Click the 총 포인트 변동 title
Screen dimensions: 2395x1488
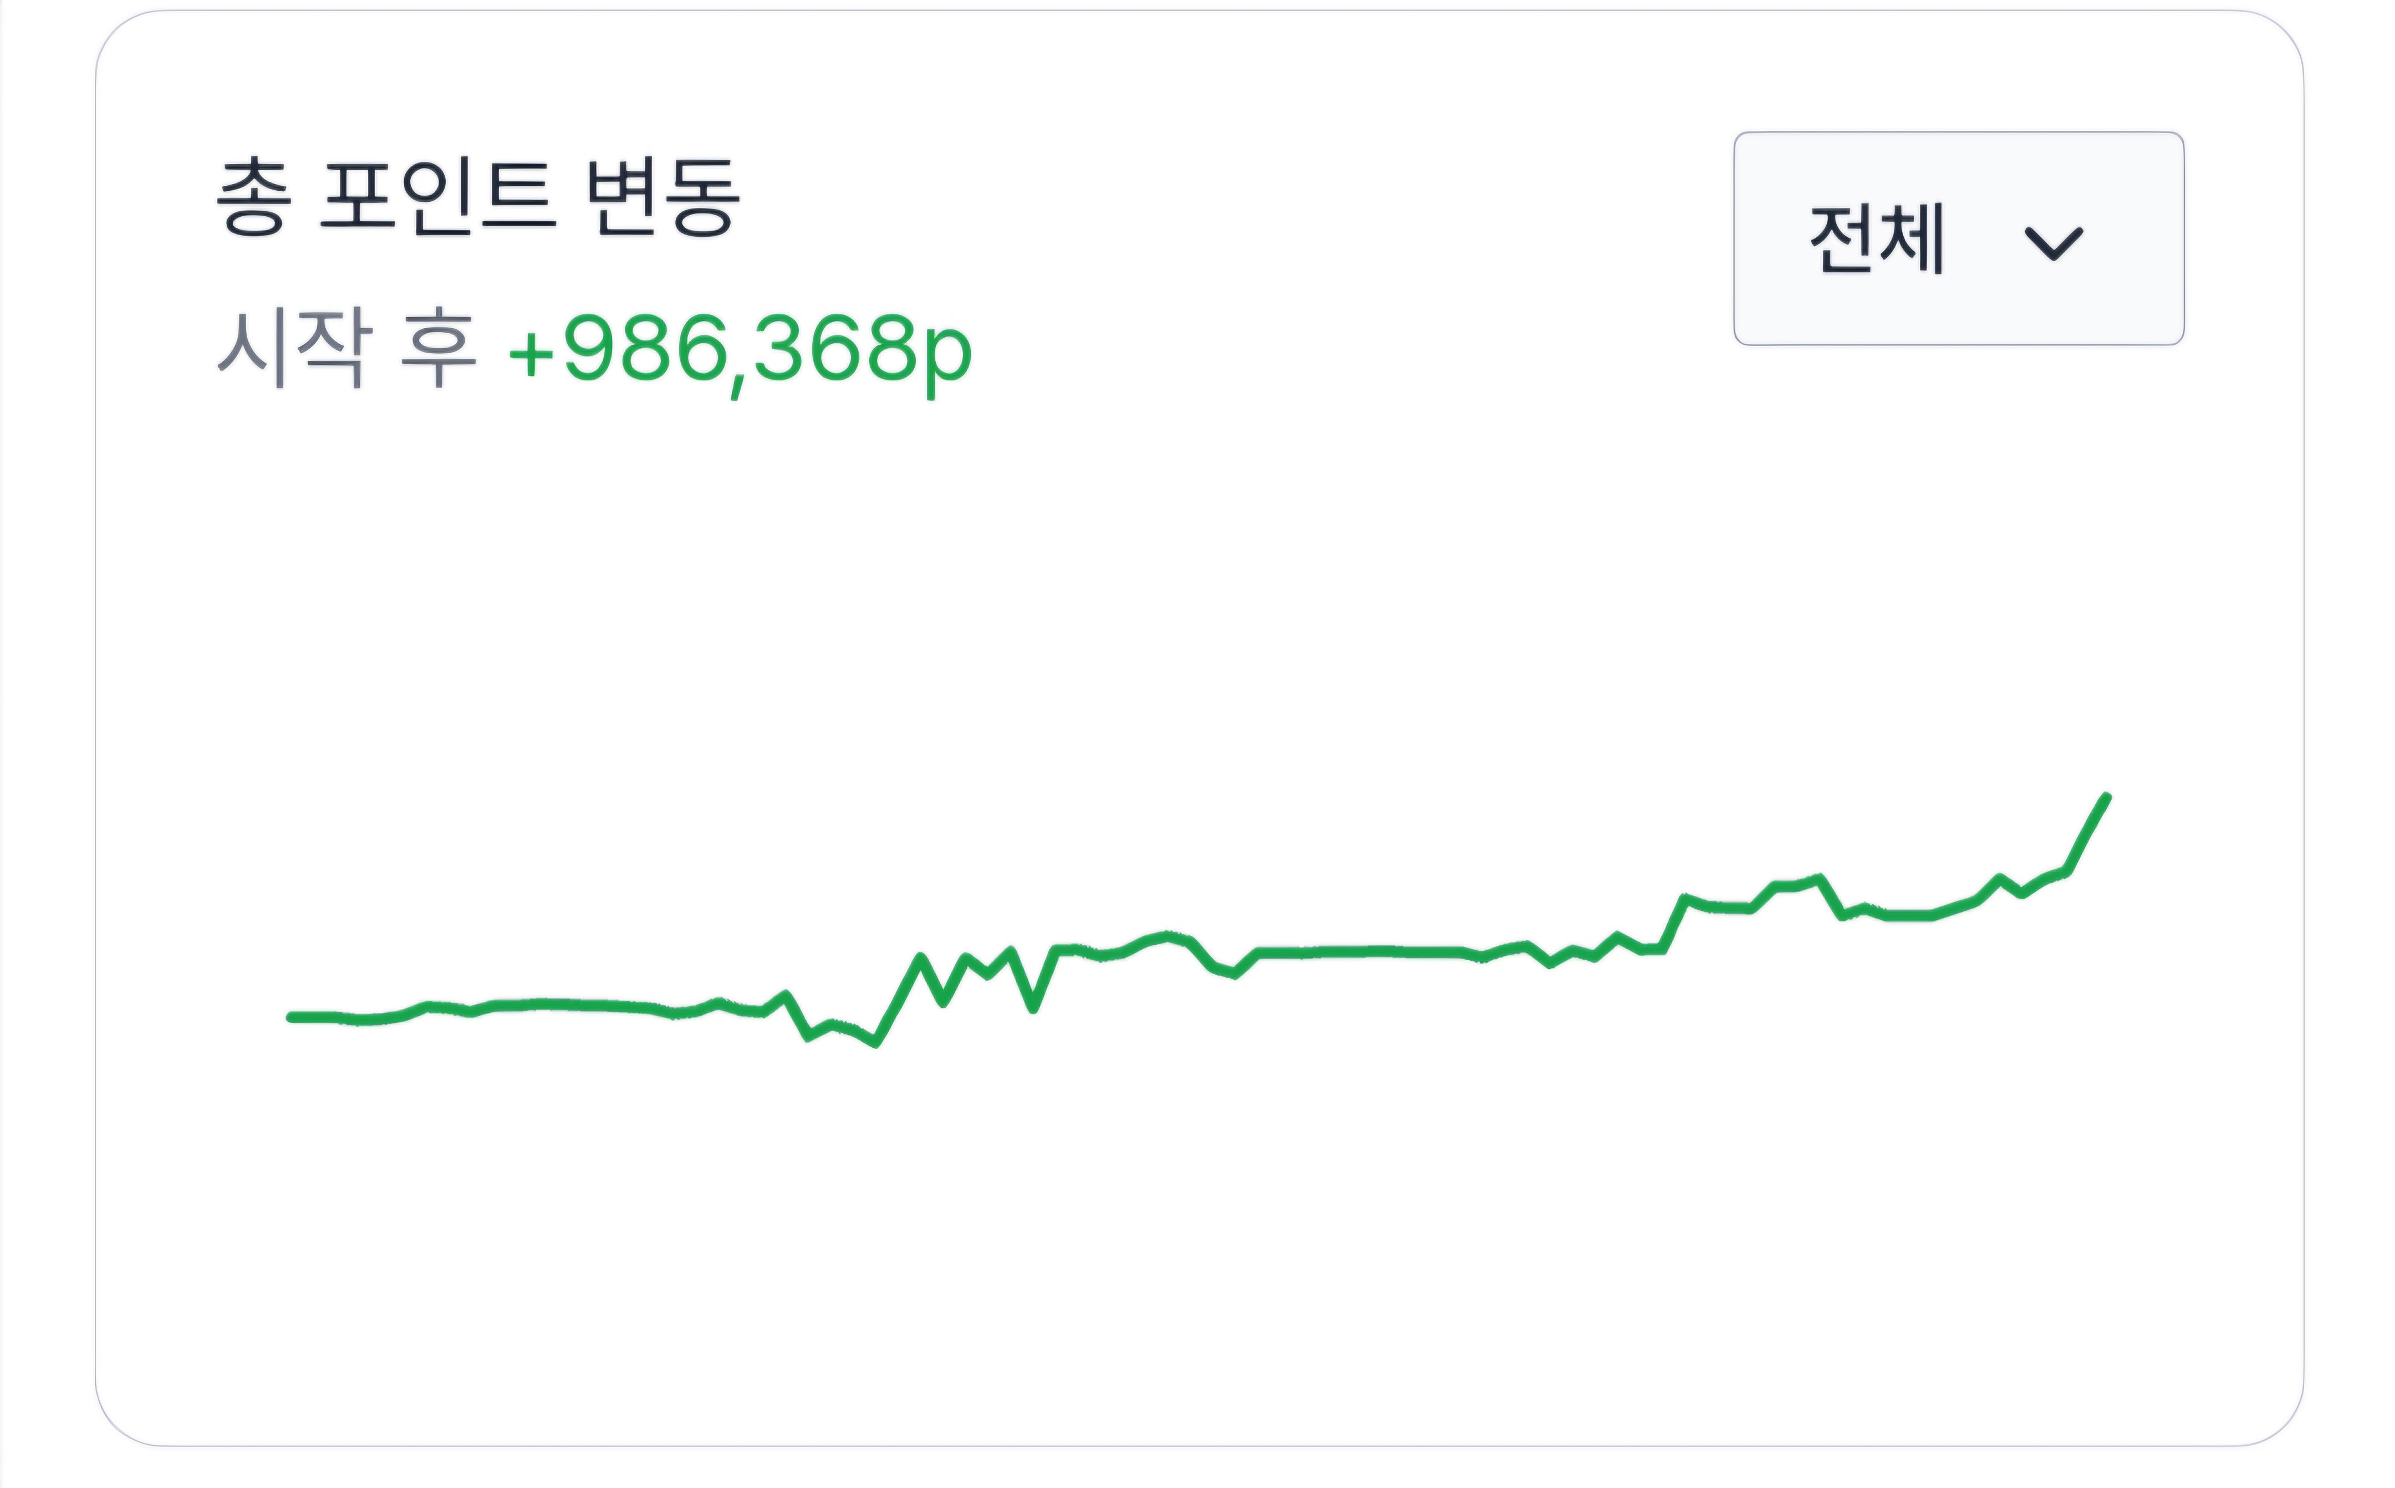pyautogui.click(x=477, y=197)
